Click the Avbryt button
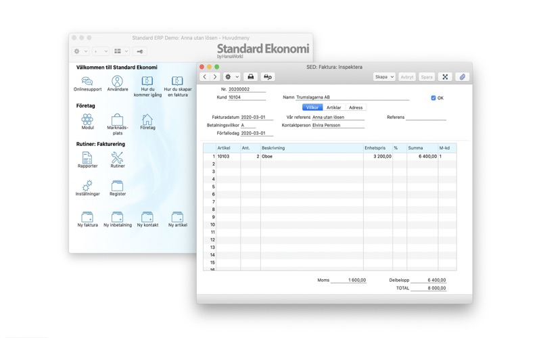 tap(407, 77)
